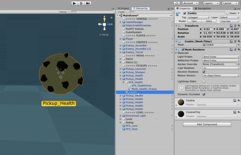
Task: Open the Cast Shadows dropdown
Action: tap(221, 68)
